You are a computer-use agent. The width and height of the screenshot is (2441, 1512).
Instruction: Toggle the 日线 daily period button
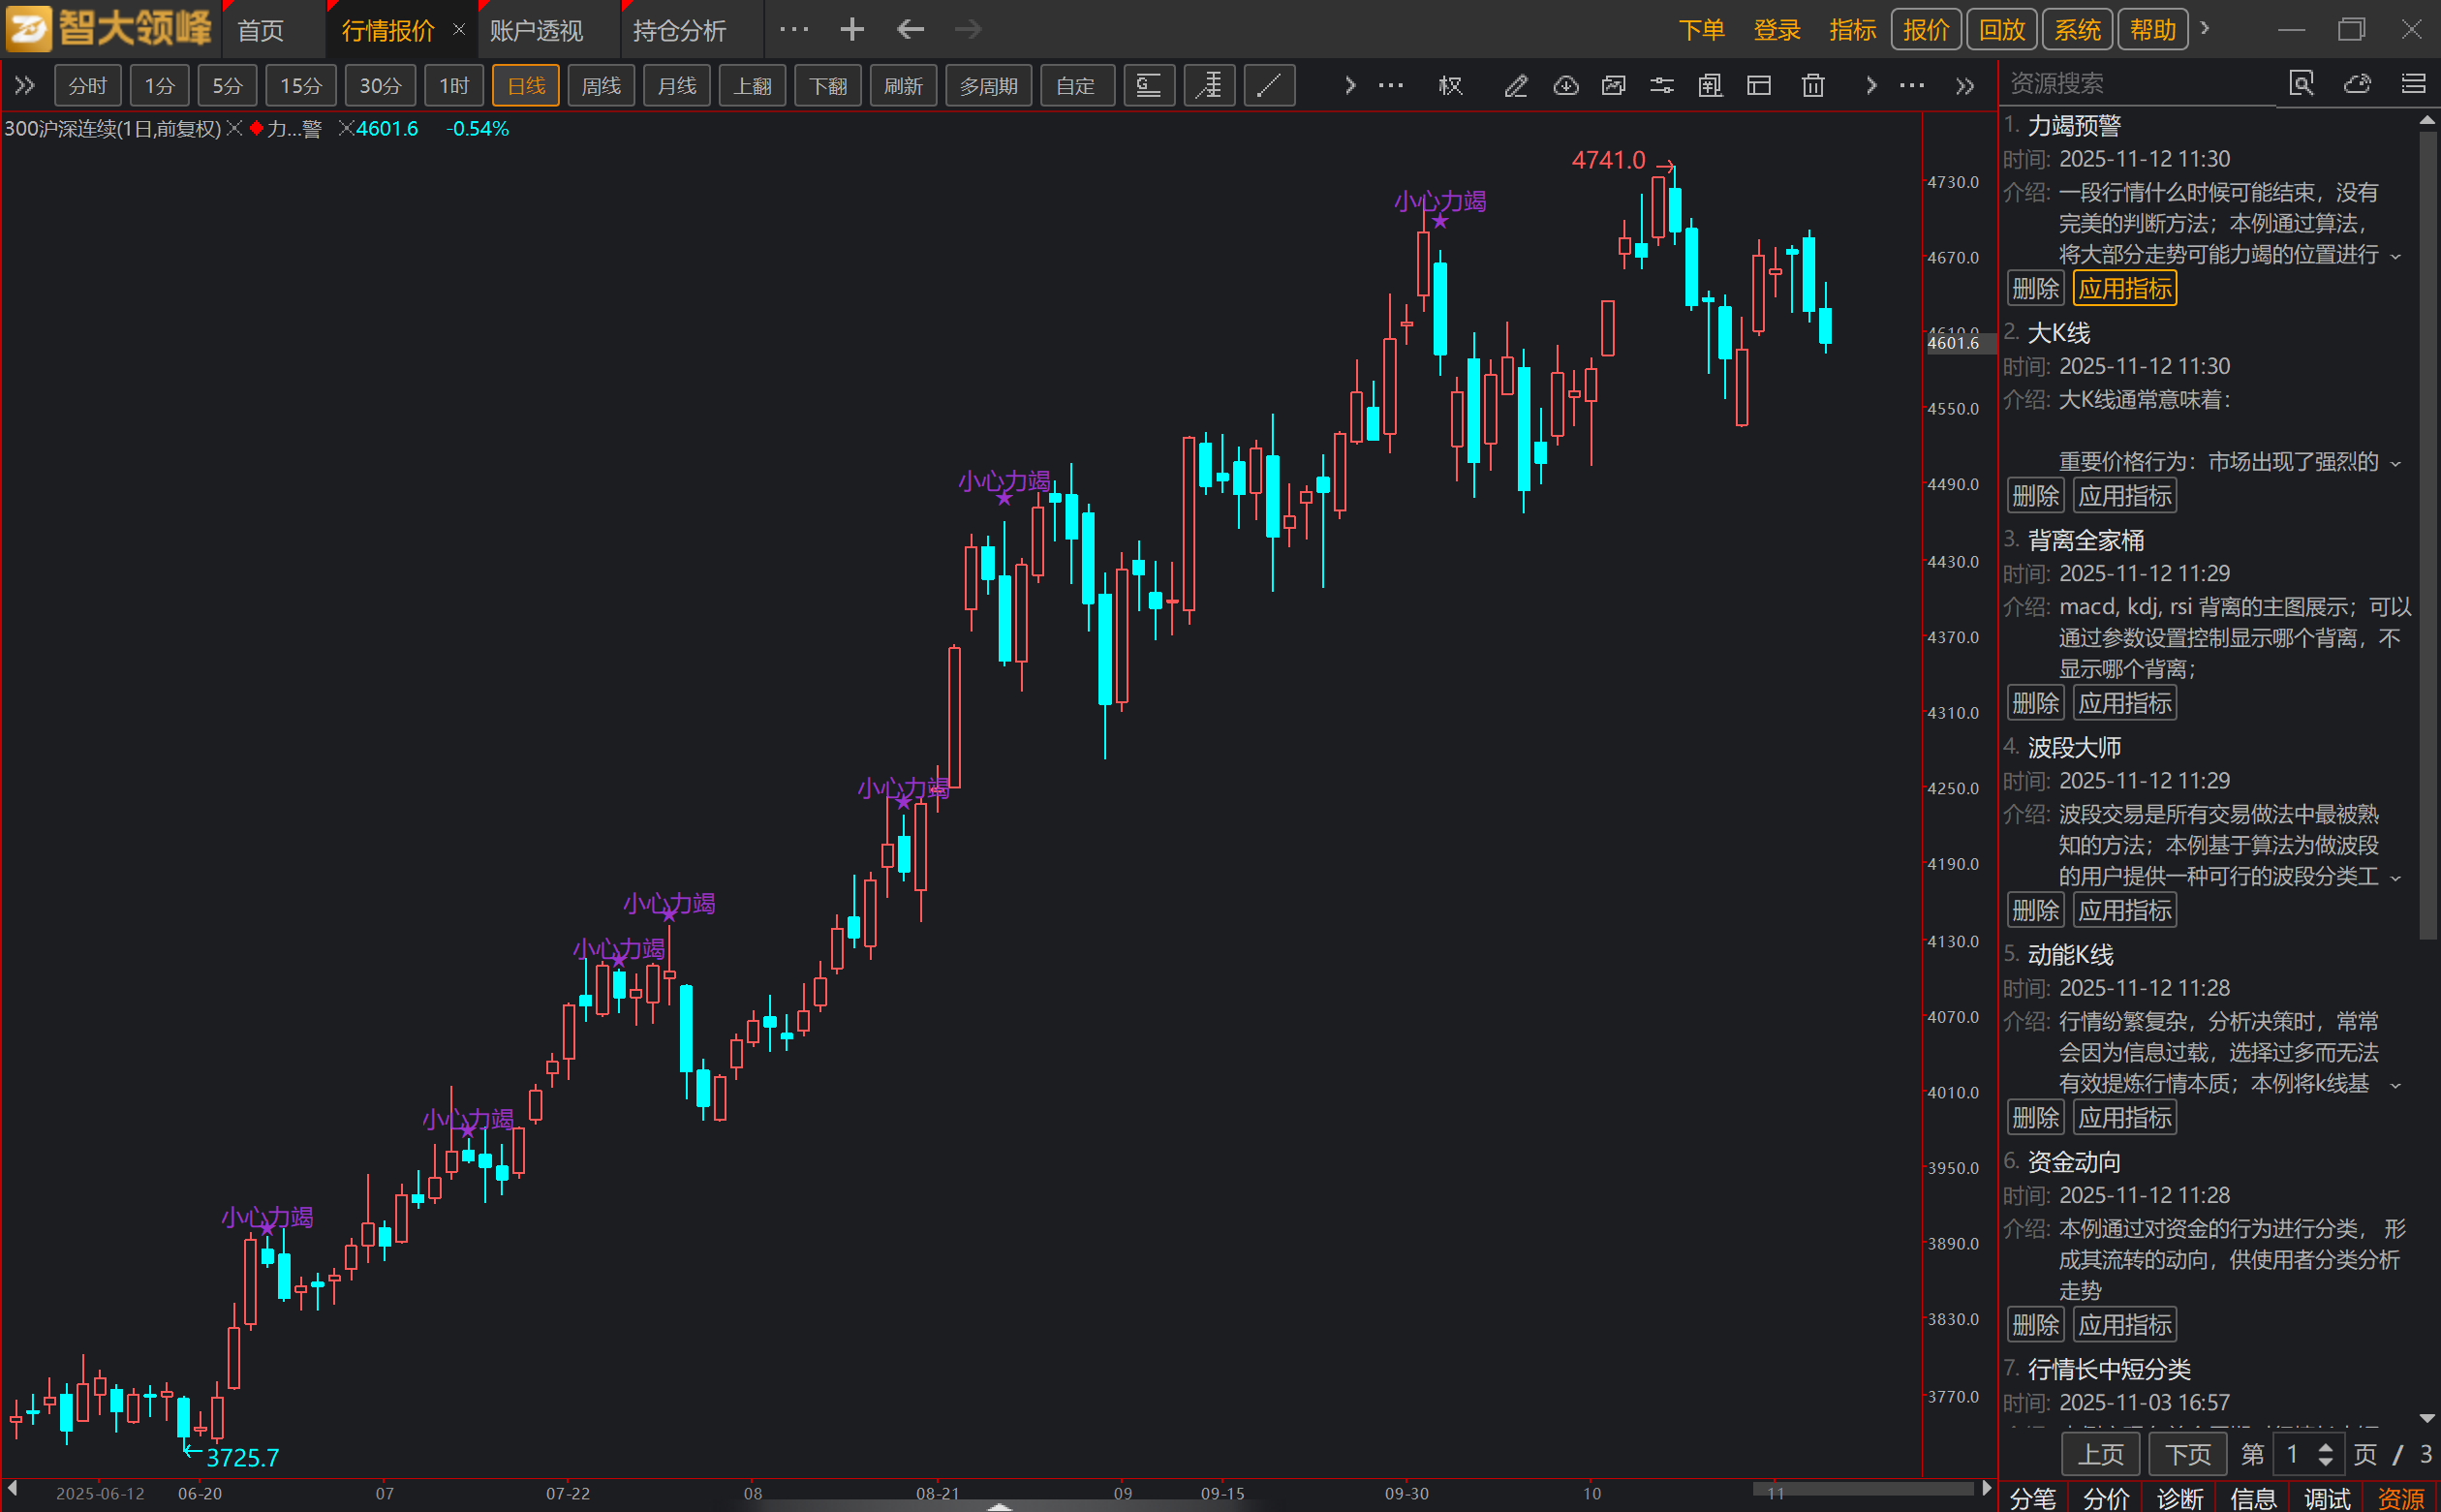525,86
